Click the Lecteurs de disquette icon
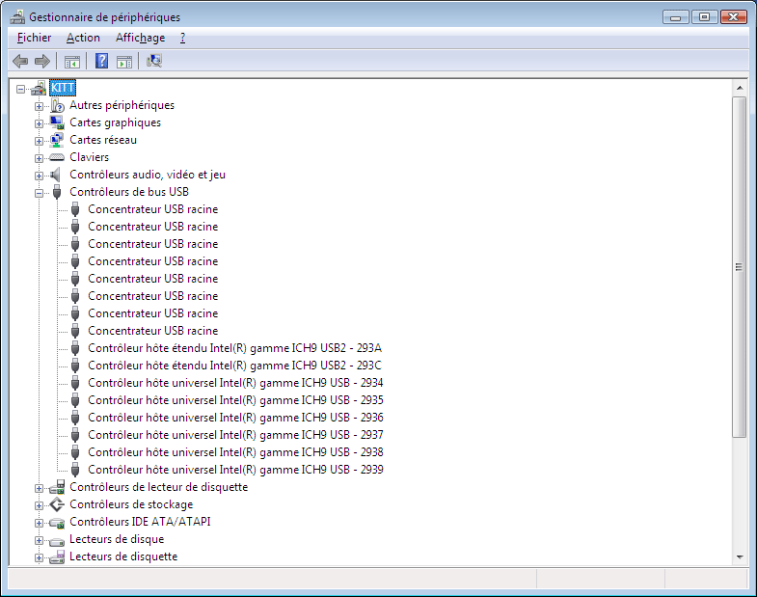The width and height of the screenshot is (757, 597). click(57, 556)
